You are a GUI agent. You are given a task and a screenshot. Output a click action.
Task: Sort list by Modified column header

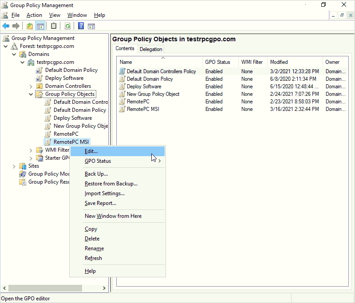(x=279, y=62)
